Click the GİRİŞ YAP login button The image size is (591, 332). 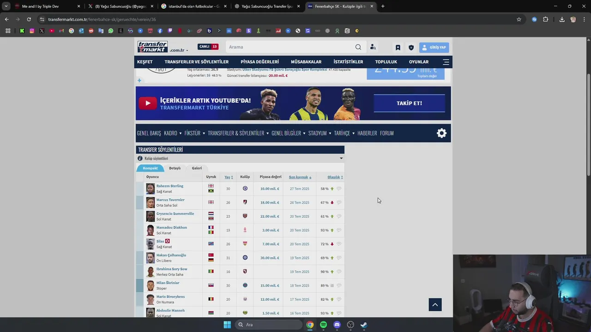click(434, 47)
